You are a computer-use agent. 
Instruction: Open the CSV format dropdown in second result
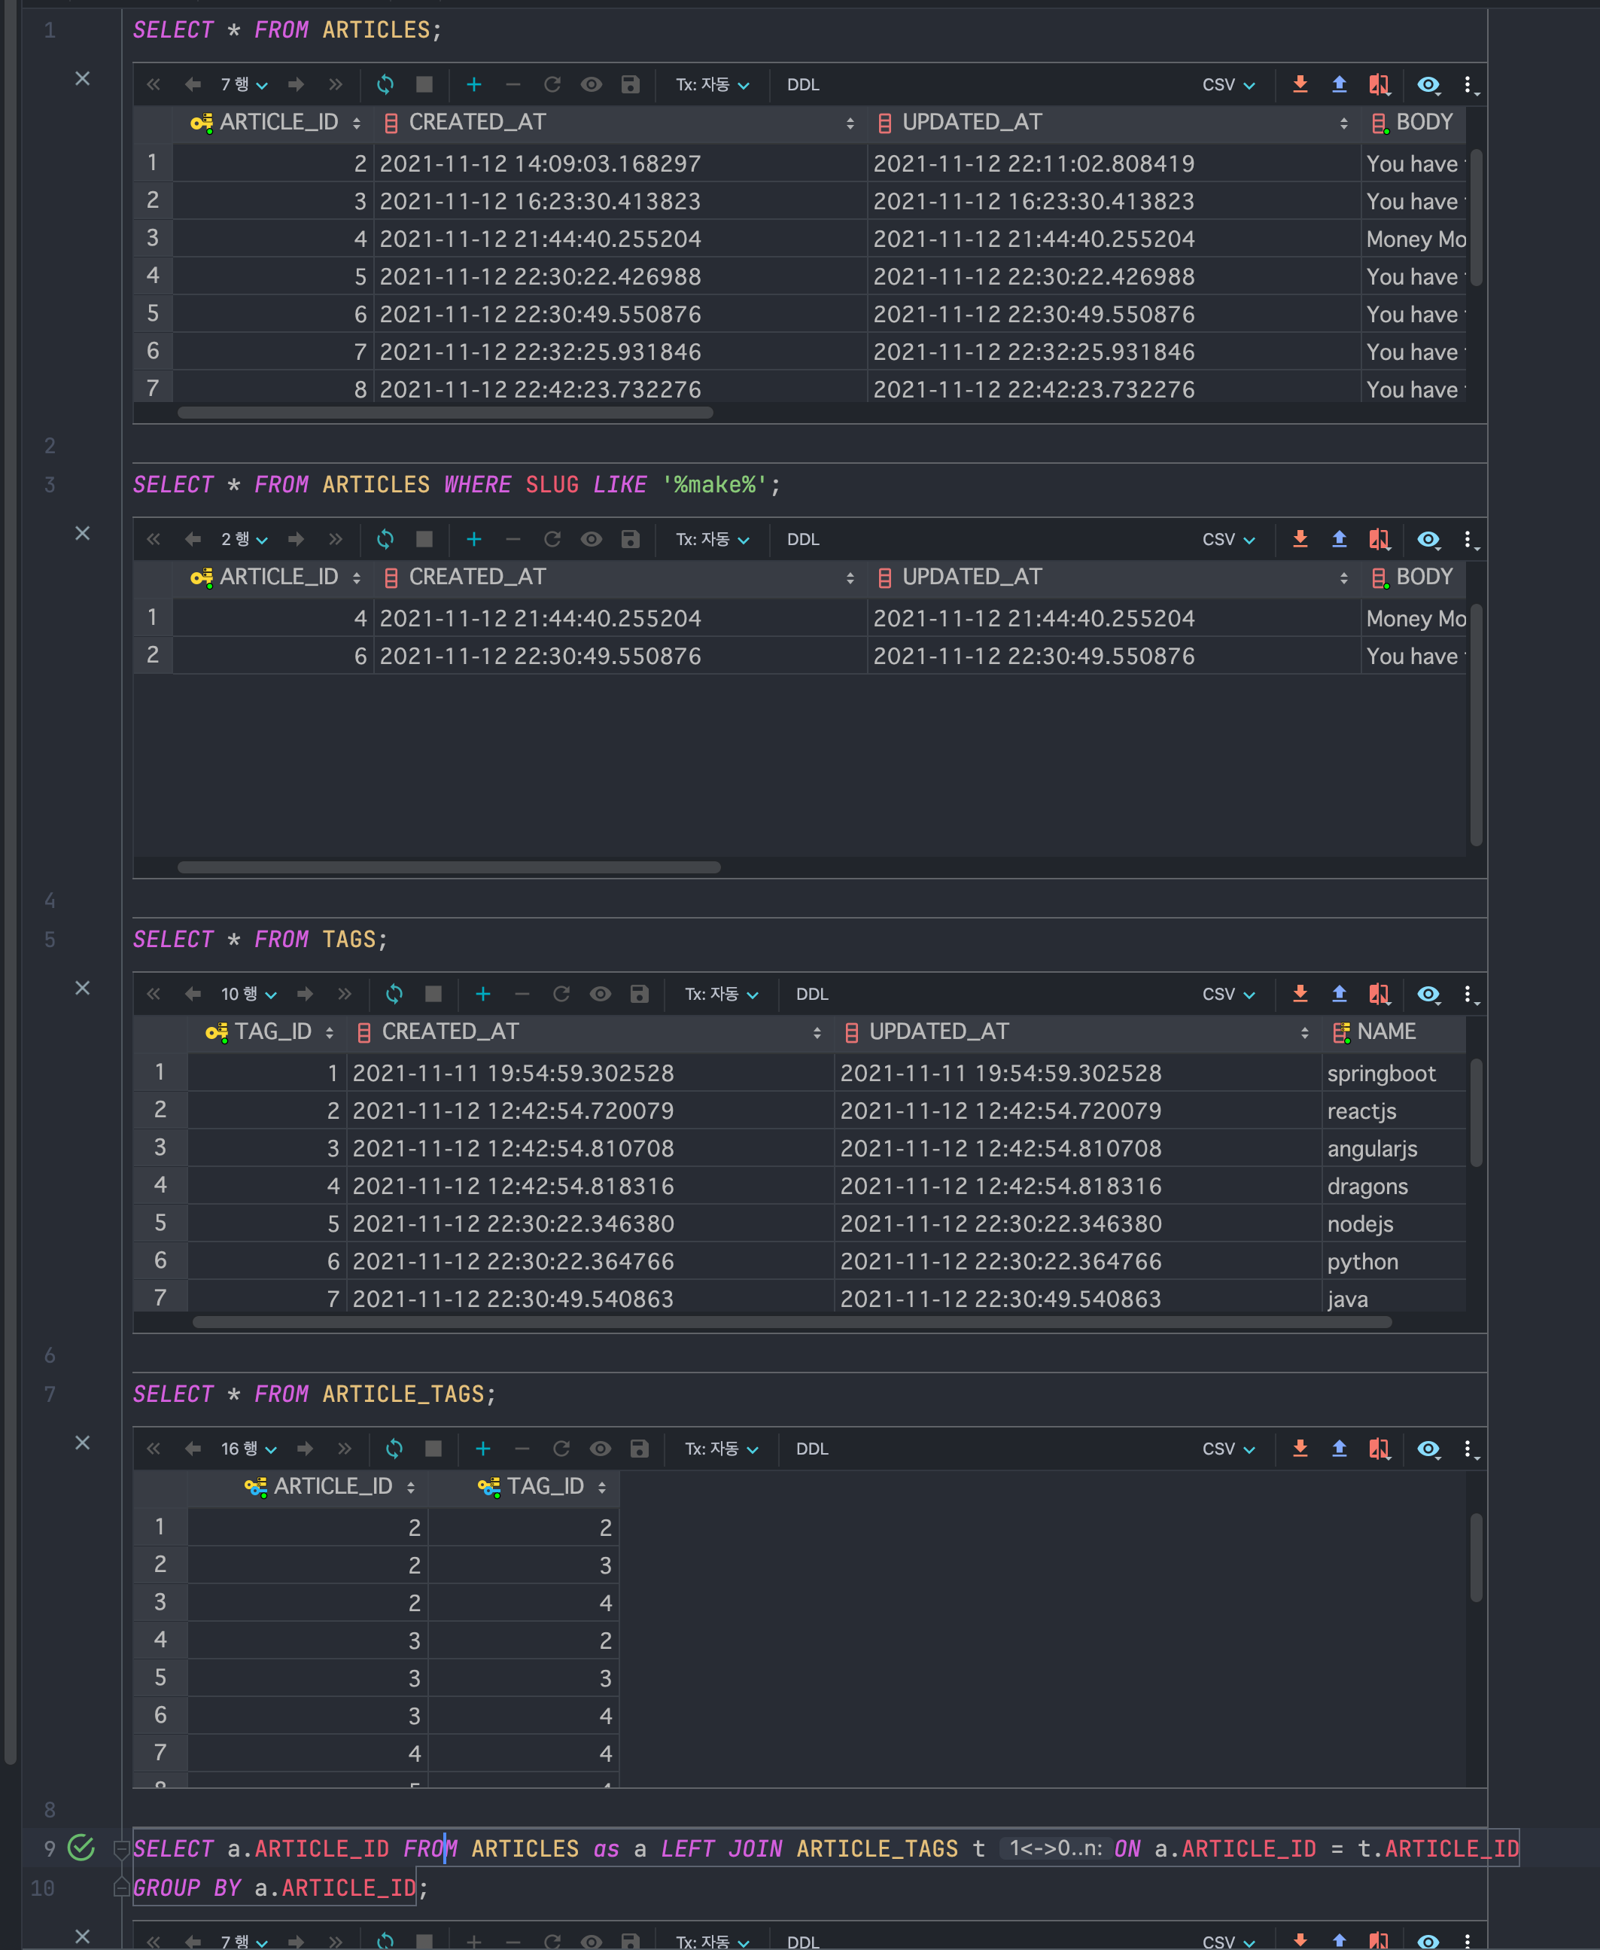click(x=1227, y=539)
